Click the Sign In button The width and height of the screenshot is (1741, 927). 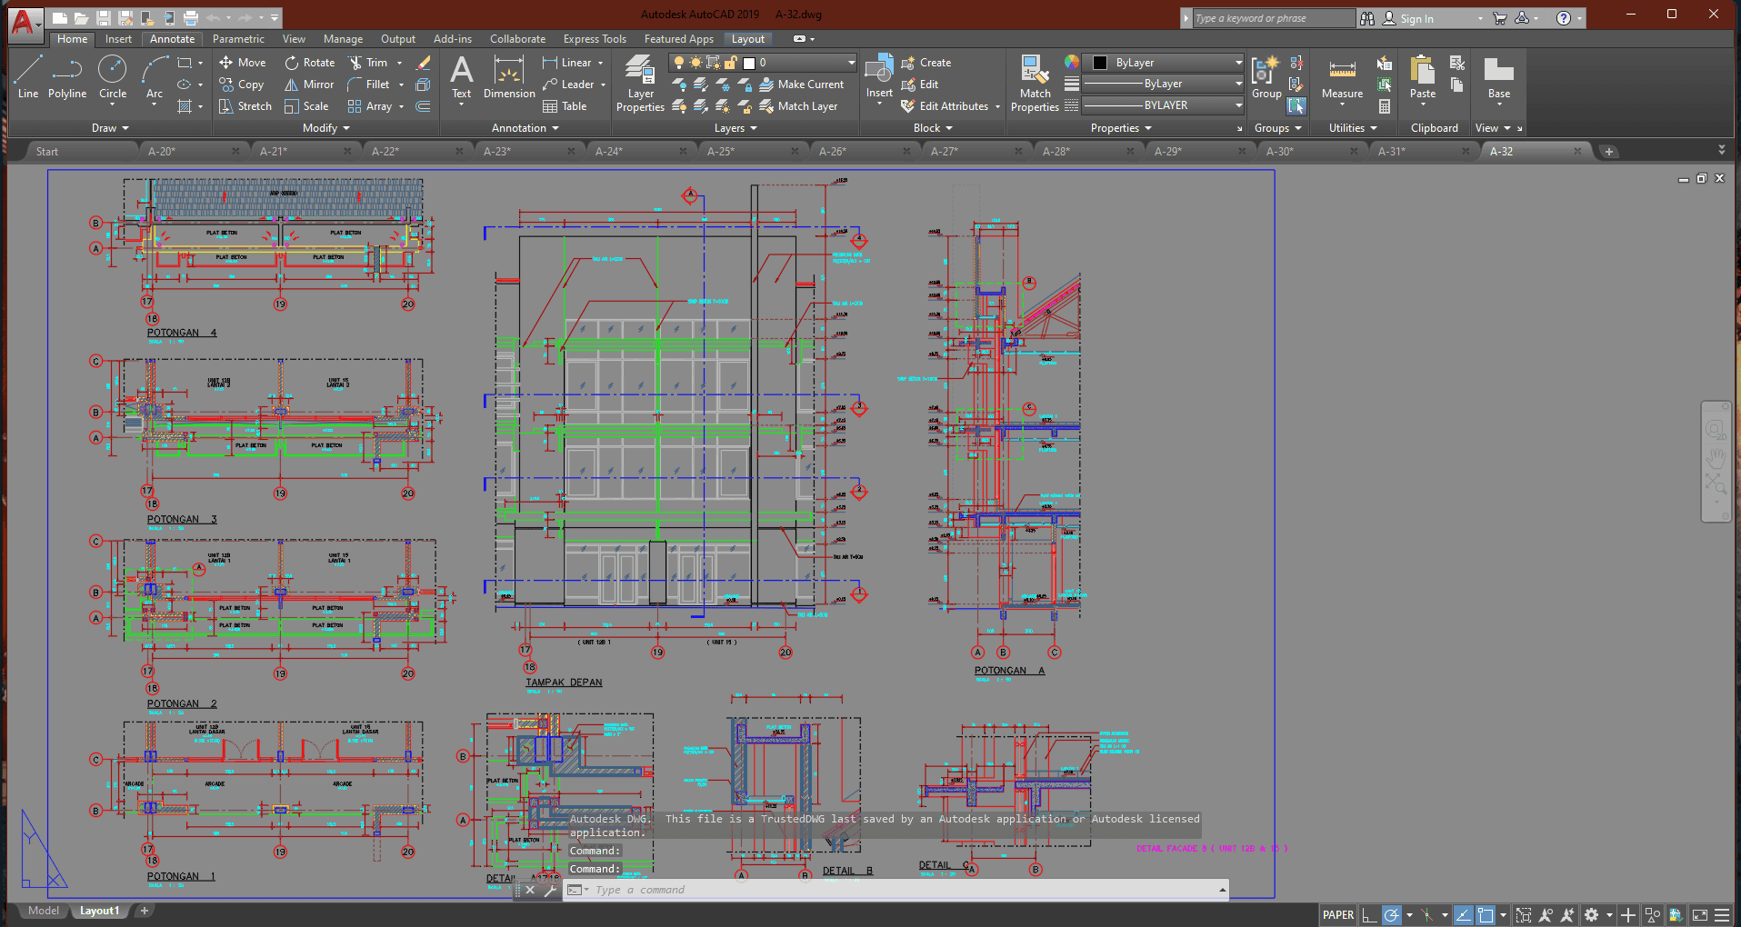pyautogui.click(x=1416, y=18)
